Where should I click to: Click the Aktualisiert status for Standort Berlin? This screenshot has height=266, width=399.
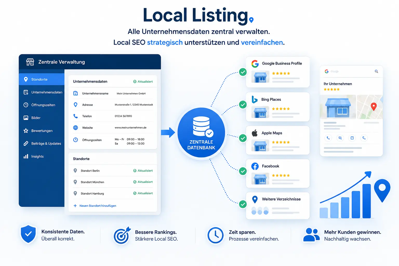click(x=143, y=171)
